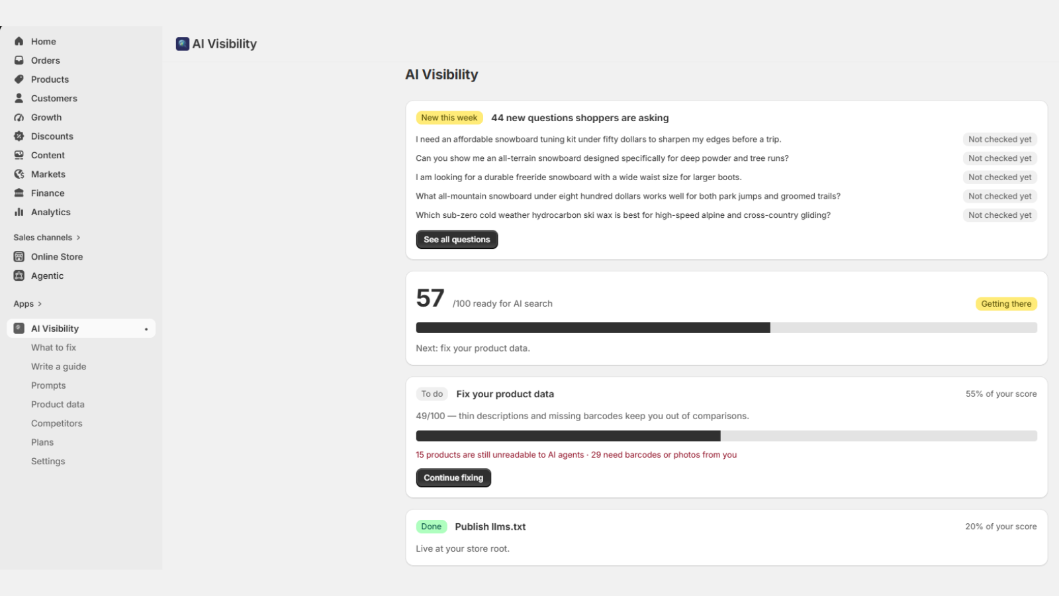Click the Customers person icon

pos(19,98)
